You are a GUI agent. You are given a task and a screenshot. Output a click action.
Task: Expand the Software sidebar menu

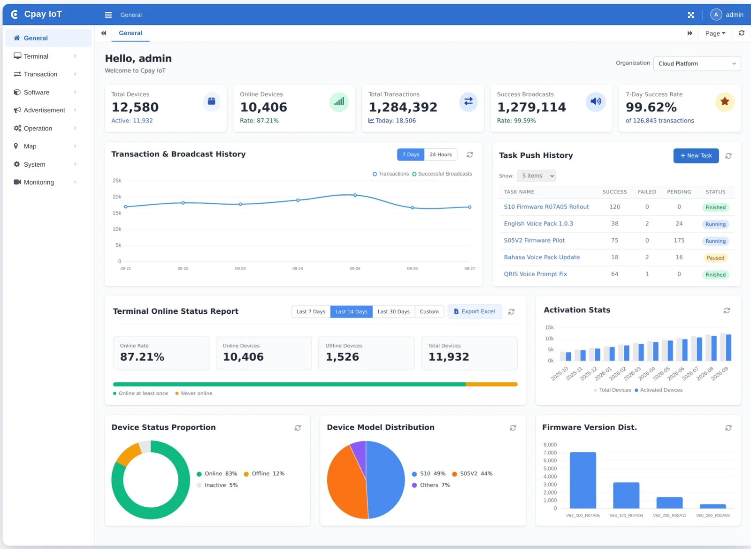tap(48, 93)
